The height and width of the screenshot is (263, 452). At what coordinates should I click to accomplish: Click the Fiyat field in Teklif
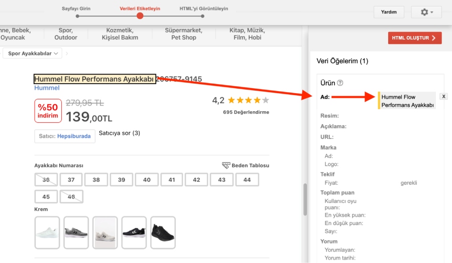coord(331,183)
